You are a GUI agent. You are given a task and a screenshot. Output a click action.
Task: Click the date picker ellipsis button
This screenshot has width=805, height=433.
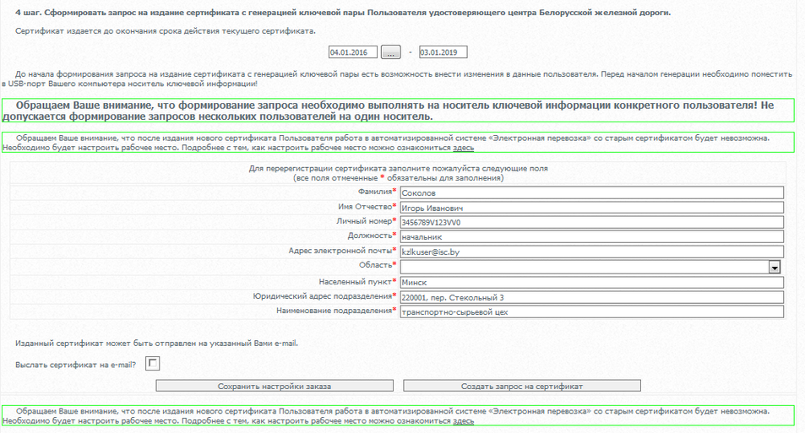click(x=390, y=52)
